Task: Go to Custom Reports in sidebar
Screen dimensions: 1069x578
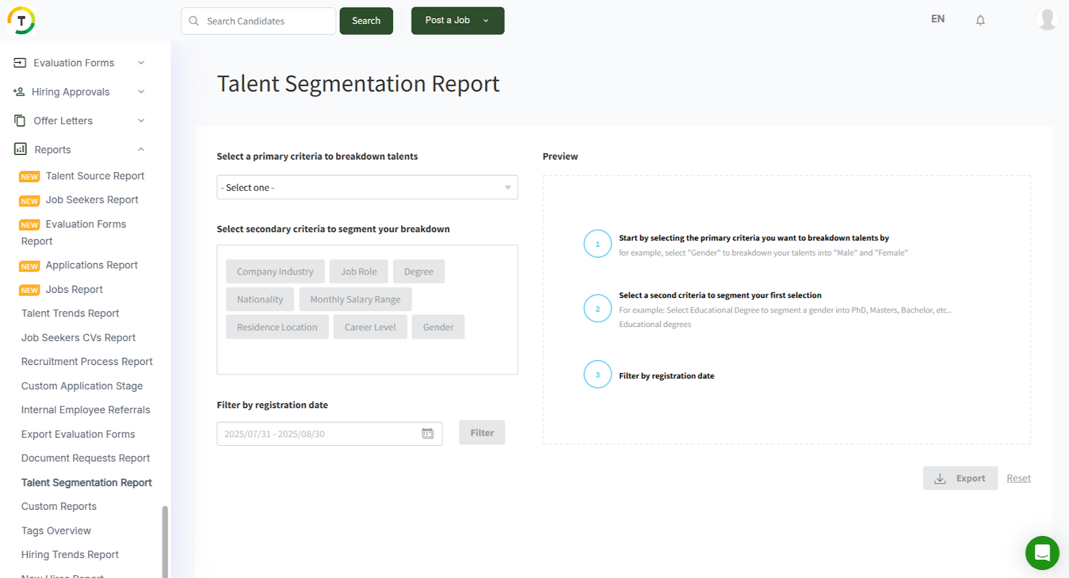Action: [59, 507]
